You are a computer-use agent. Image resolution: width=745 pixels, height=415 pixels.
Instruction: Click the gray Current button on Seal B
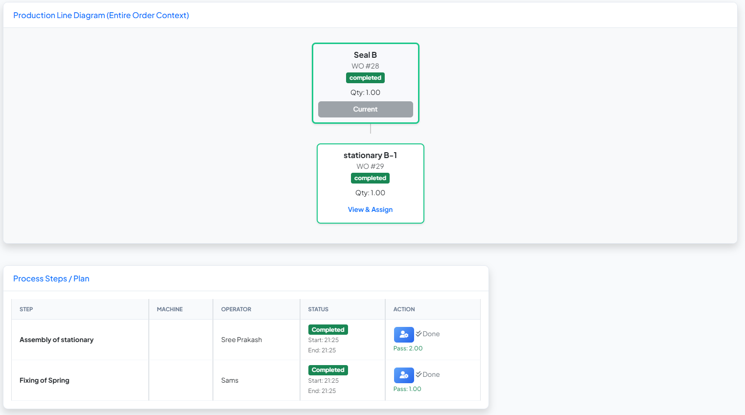point(365,109)
